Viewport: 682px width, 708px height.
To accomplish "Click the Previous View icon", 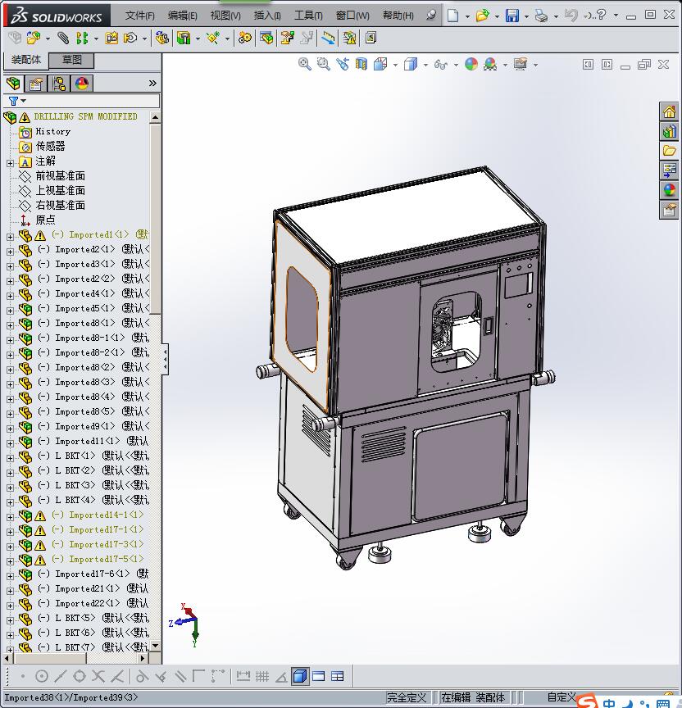I will [343, 64].
